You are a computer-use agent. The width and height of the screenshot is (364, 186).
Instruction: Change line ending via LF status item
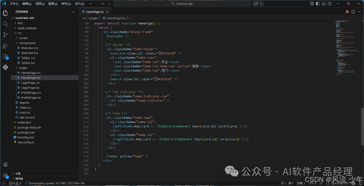click(x=321, y=183)
